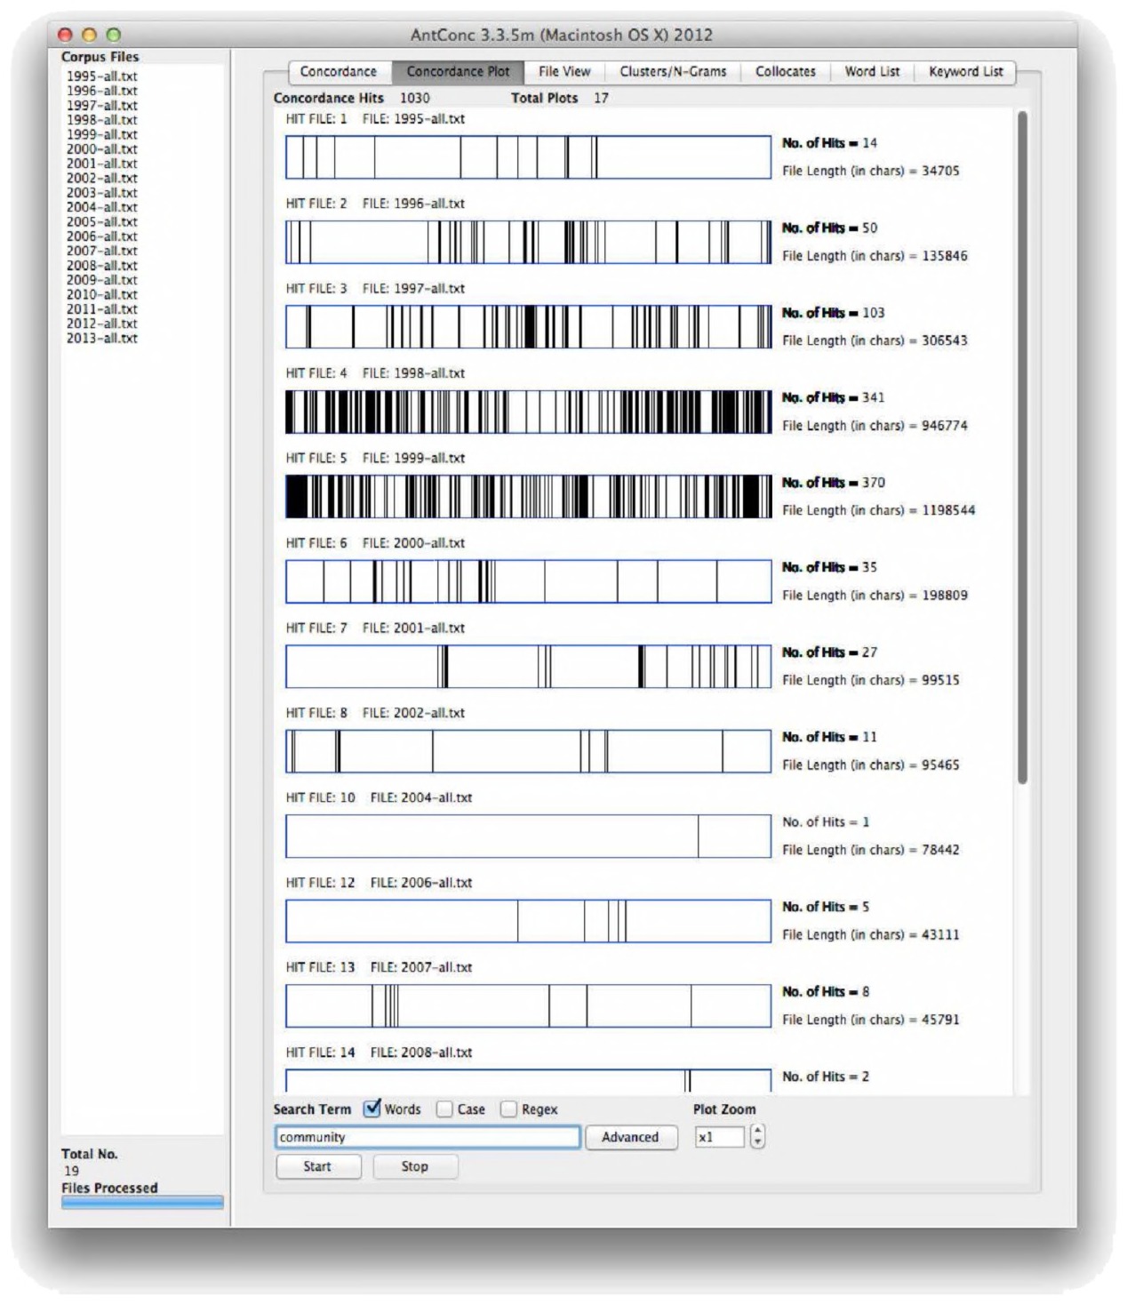Enable the Regex checkbox
Screen dimensions: 1127x1305
click(x=508, y=1109)
